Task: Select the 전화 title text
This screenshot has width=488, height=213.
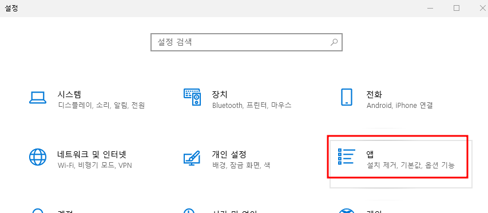Action: (x=374, y=94)
